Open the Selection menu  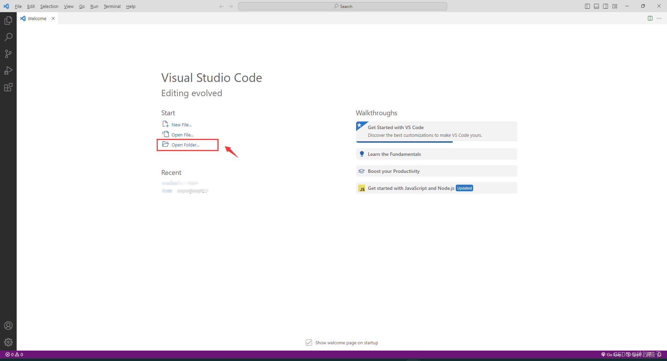[x=49, y=6]
